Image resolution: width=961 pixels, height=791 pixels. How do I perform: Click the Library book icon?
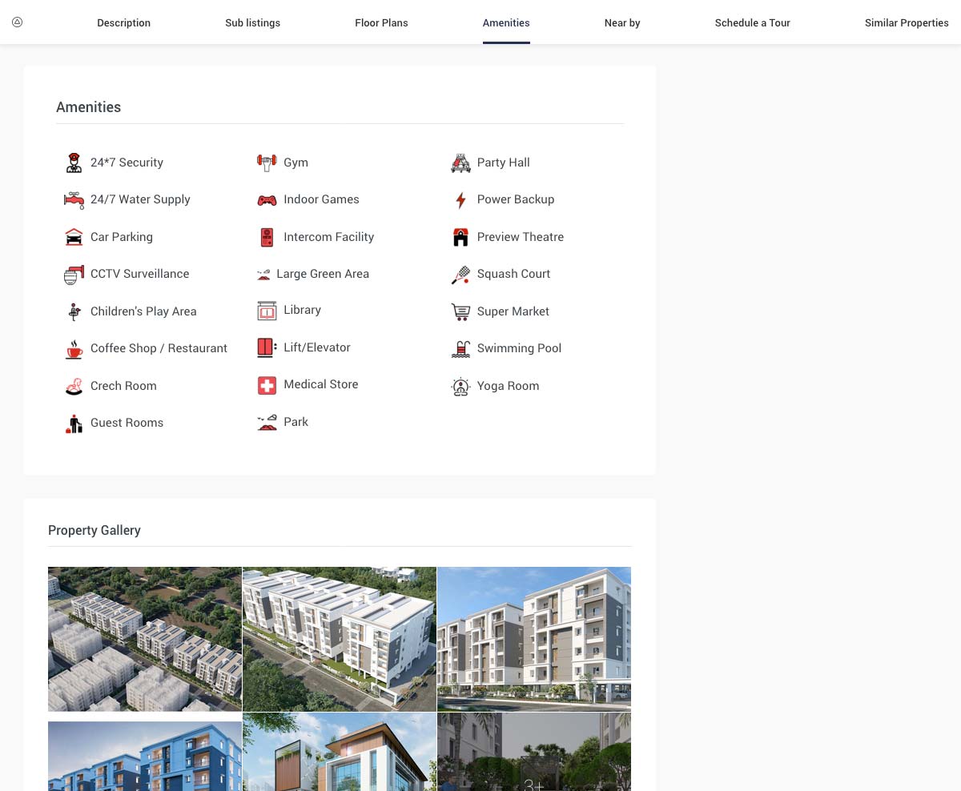point(267,311)
